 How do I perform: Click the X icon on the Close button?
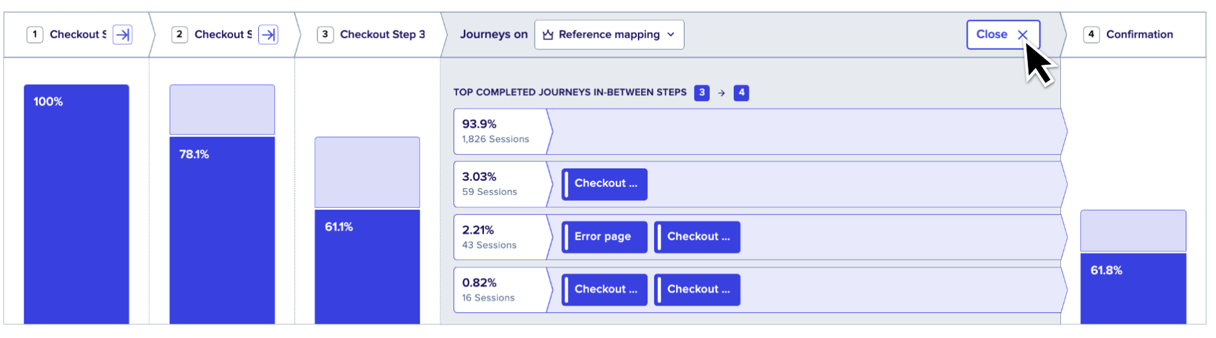tap(1023, 35)
